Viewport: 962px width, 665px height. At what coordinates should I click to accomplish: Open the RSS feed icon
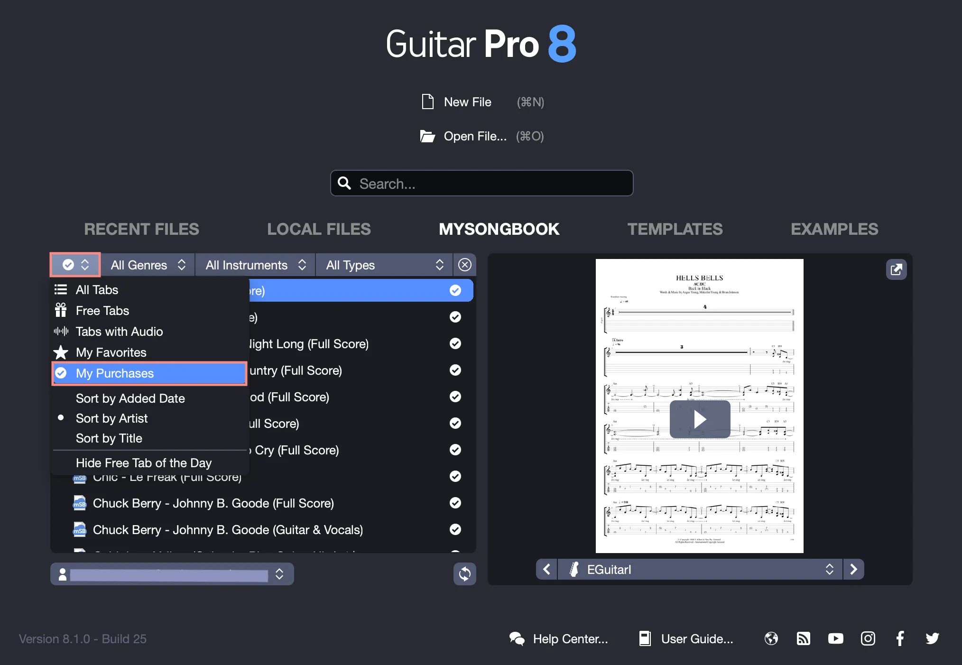point(804,639)
